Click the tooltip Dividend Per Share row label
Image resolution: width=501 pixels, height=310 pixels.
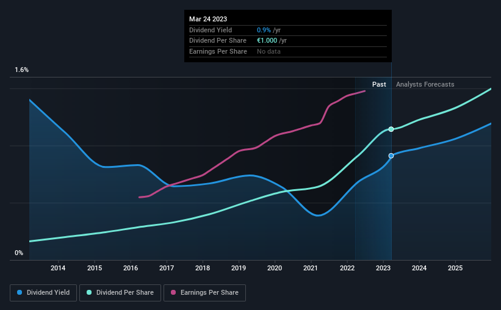[x=218, y=41]
